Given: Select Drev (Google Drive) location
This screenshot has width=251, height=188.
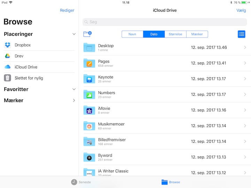Looking at the screenshot, I should 19,56.
